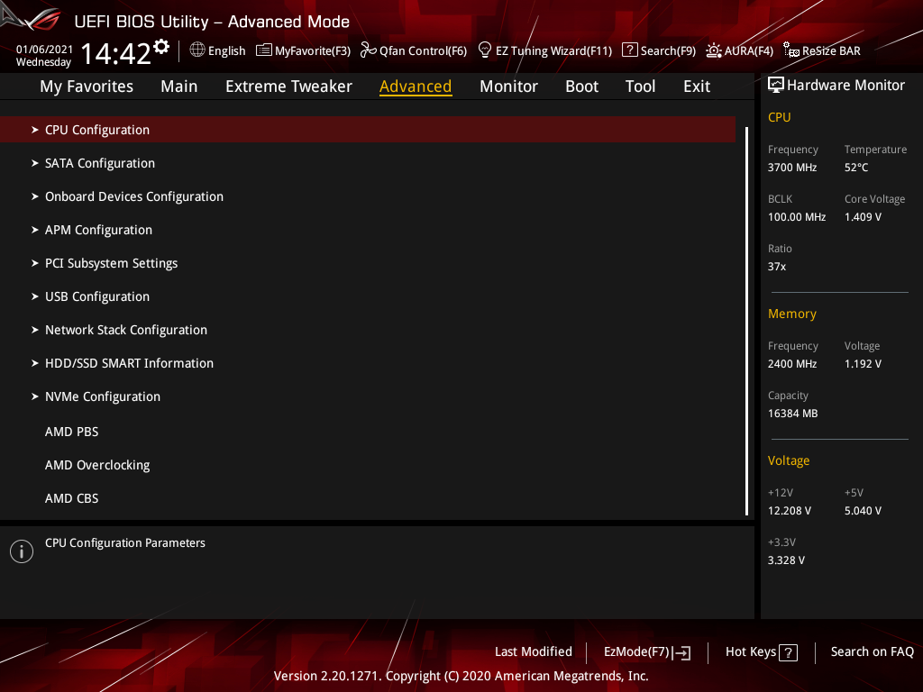This screenshot has height=692, width=923.
Task: Expand CPU Configuration arrow
Action: point(35,130)
